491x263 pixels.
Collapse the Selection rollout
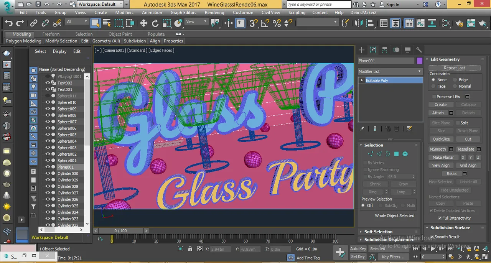point(374,145)
